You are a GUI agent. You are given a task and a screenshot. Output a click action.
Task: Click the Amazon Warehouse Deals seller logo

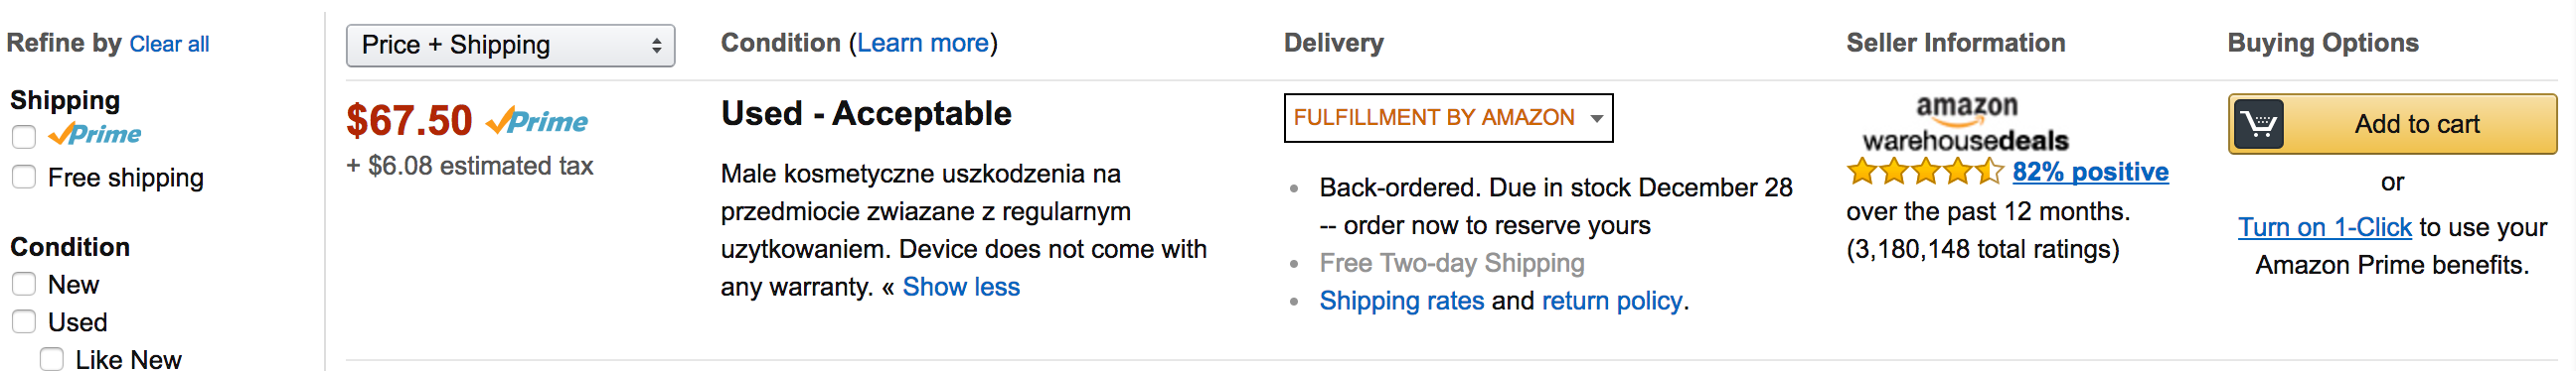pyautogui.click(x=1965, y=124)
